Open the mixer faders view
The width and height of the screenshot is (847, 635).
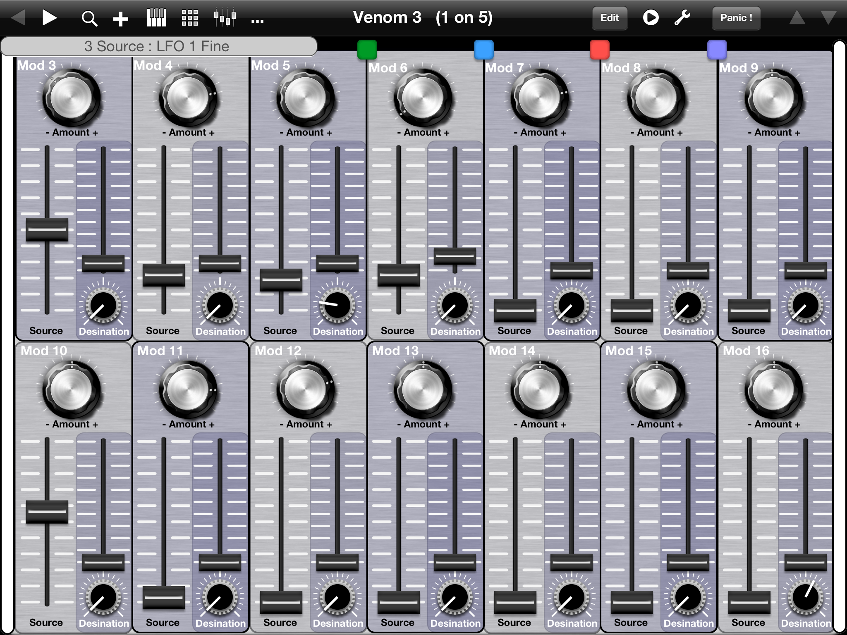[x=225, y=18]
